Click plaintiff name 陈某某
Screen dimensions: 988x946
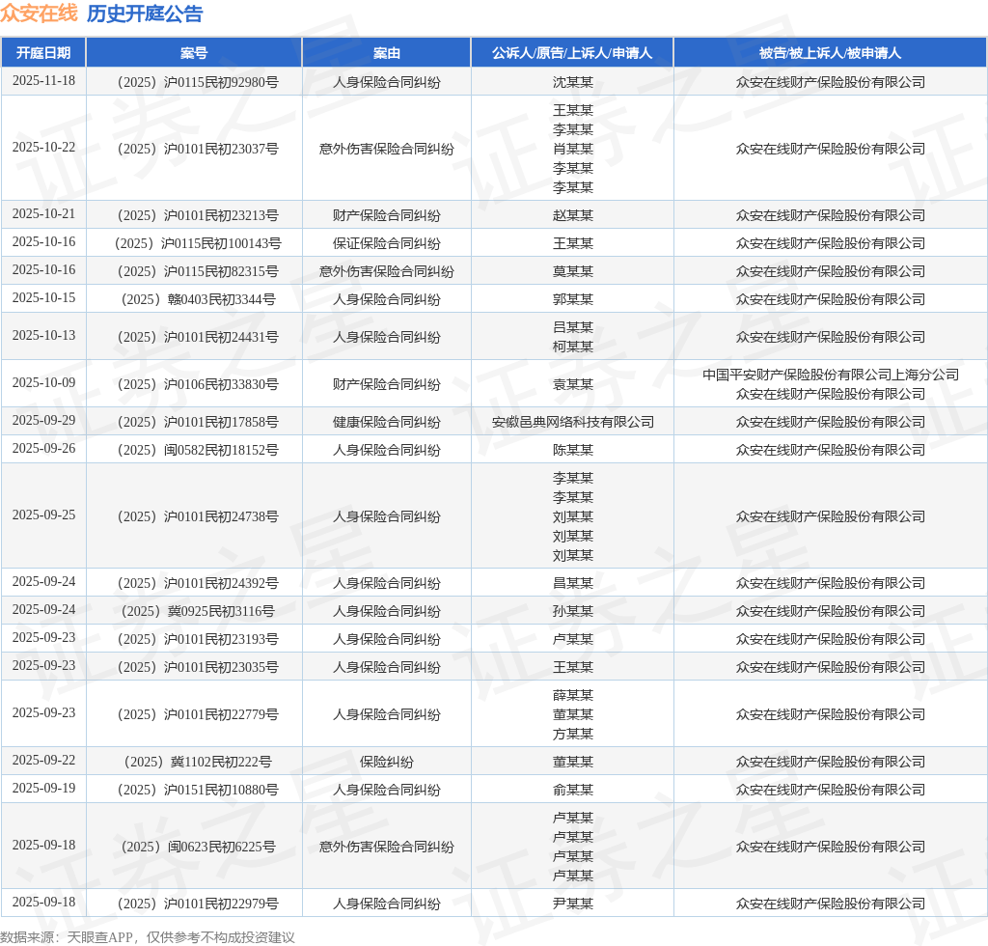point(573,450)
